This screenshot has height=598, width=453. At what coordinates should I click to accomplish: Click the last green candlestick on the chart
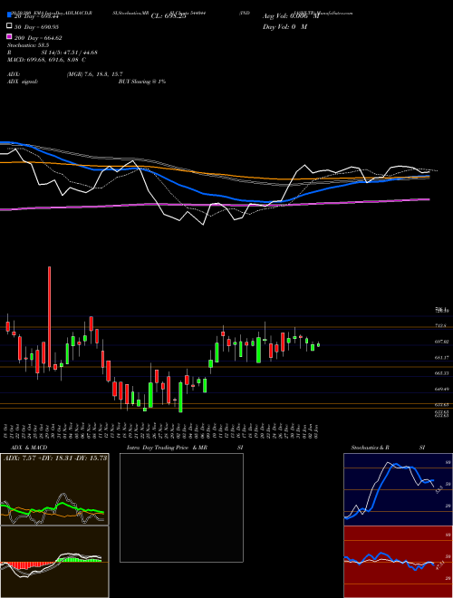pos(318,345)
